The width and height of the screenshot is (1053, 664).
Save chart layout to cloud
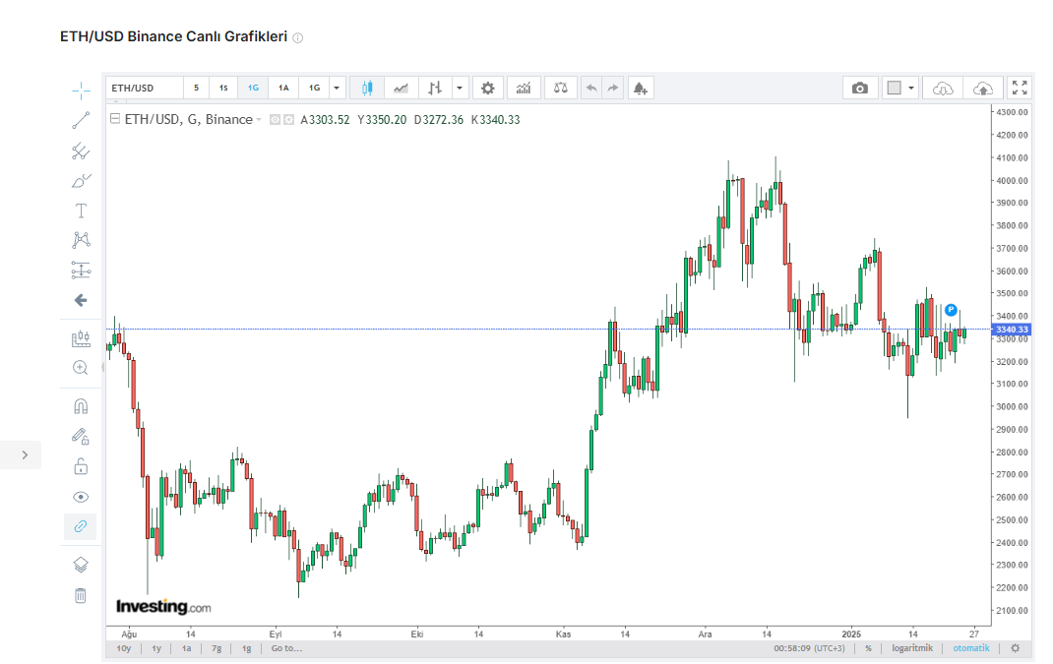(x=983, y=88)
